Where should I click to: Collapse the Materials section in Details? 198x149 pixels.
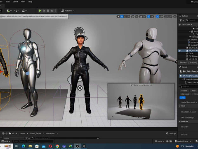[x=180, y=121]
